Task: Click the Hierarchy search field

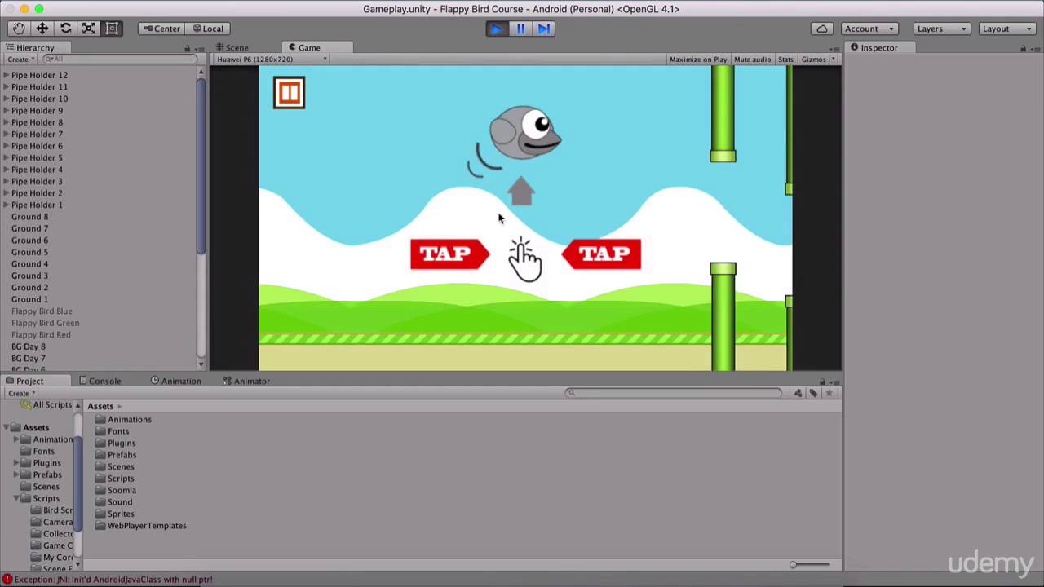Action: point(119,60)
